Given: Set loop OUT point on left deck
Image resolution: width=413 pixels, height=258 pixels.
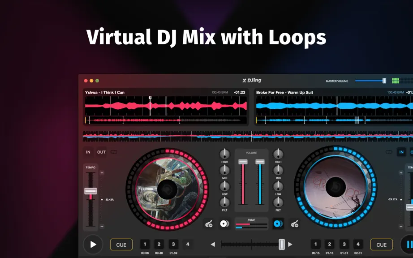Looking at the screenshot, I should [101, 152].
